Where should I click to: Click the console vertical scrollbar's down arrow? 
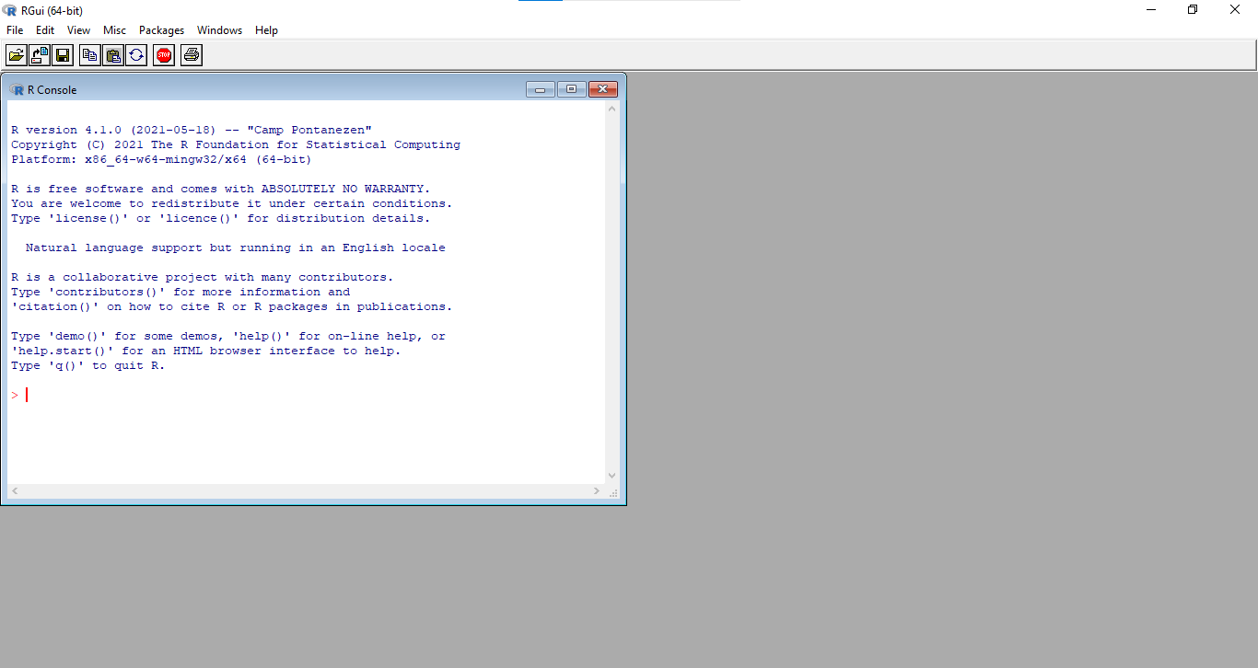pyautogui.click(x=612, y=476)
